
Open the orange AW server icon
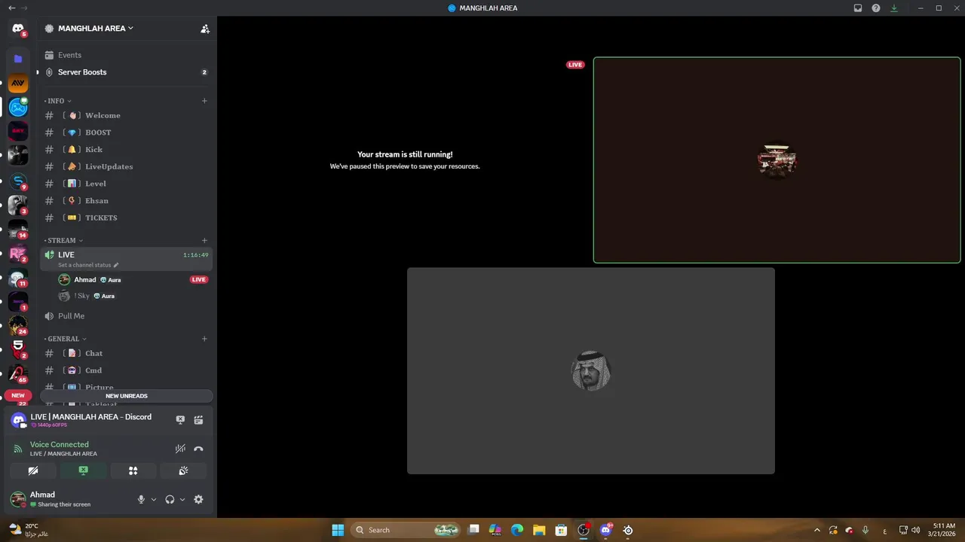pyautogui.click(x=18, y=83)
